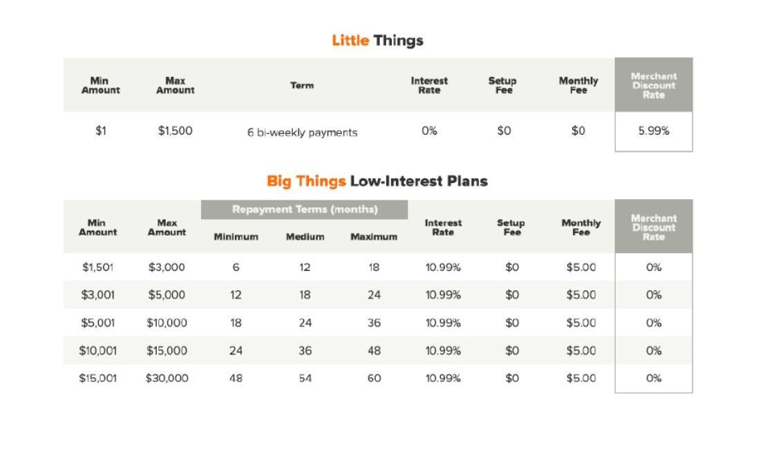Click the Minimum column header
Image resolution: width=767 pixels, height=465 pixels.
(x=236, y=237)
